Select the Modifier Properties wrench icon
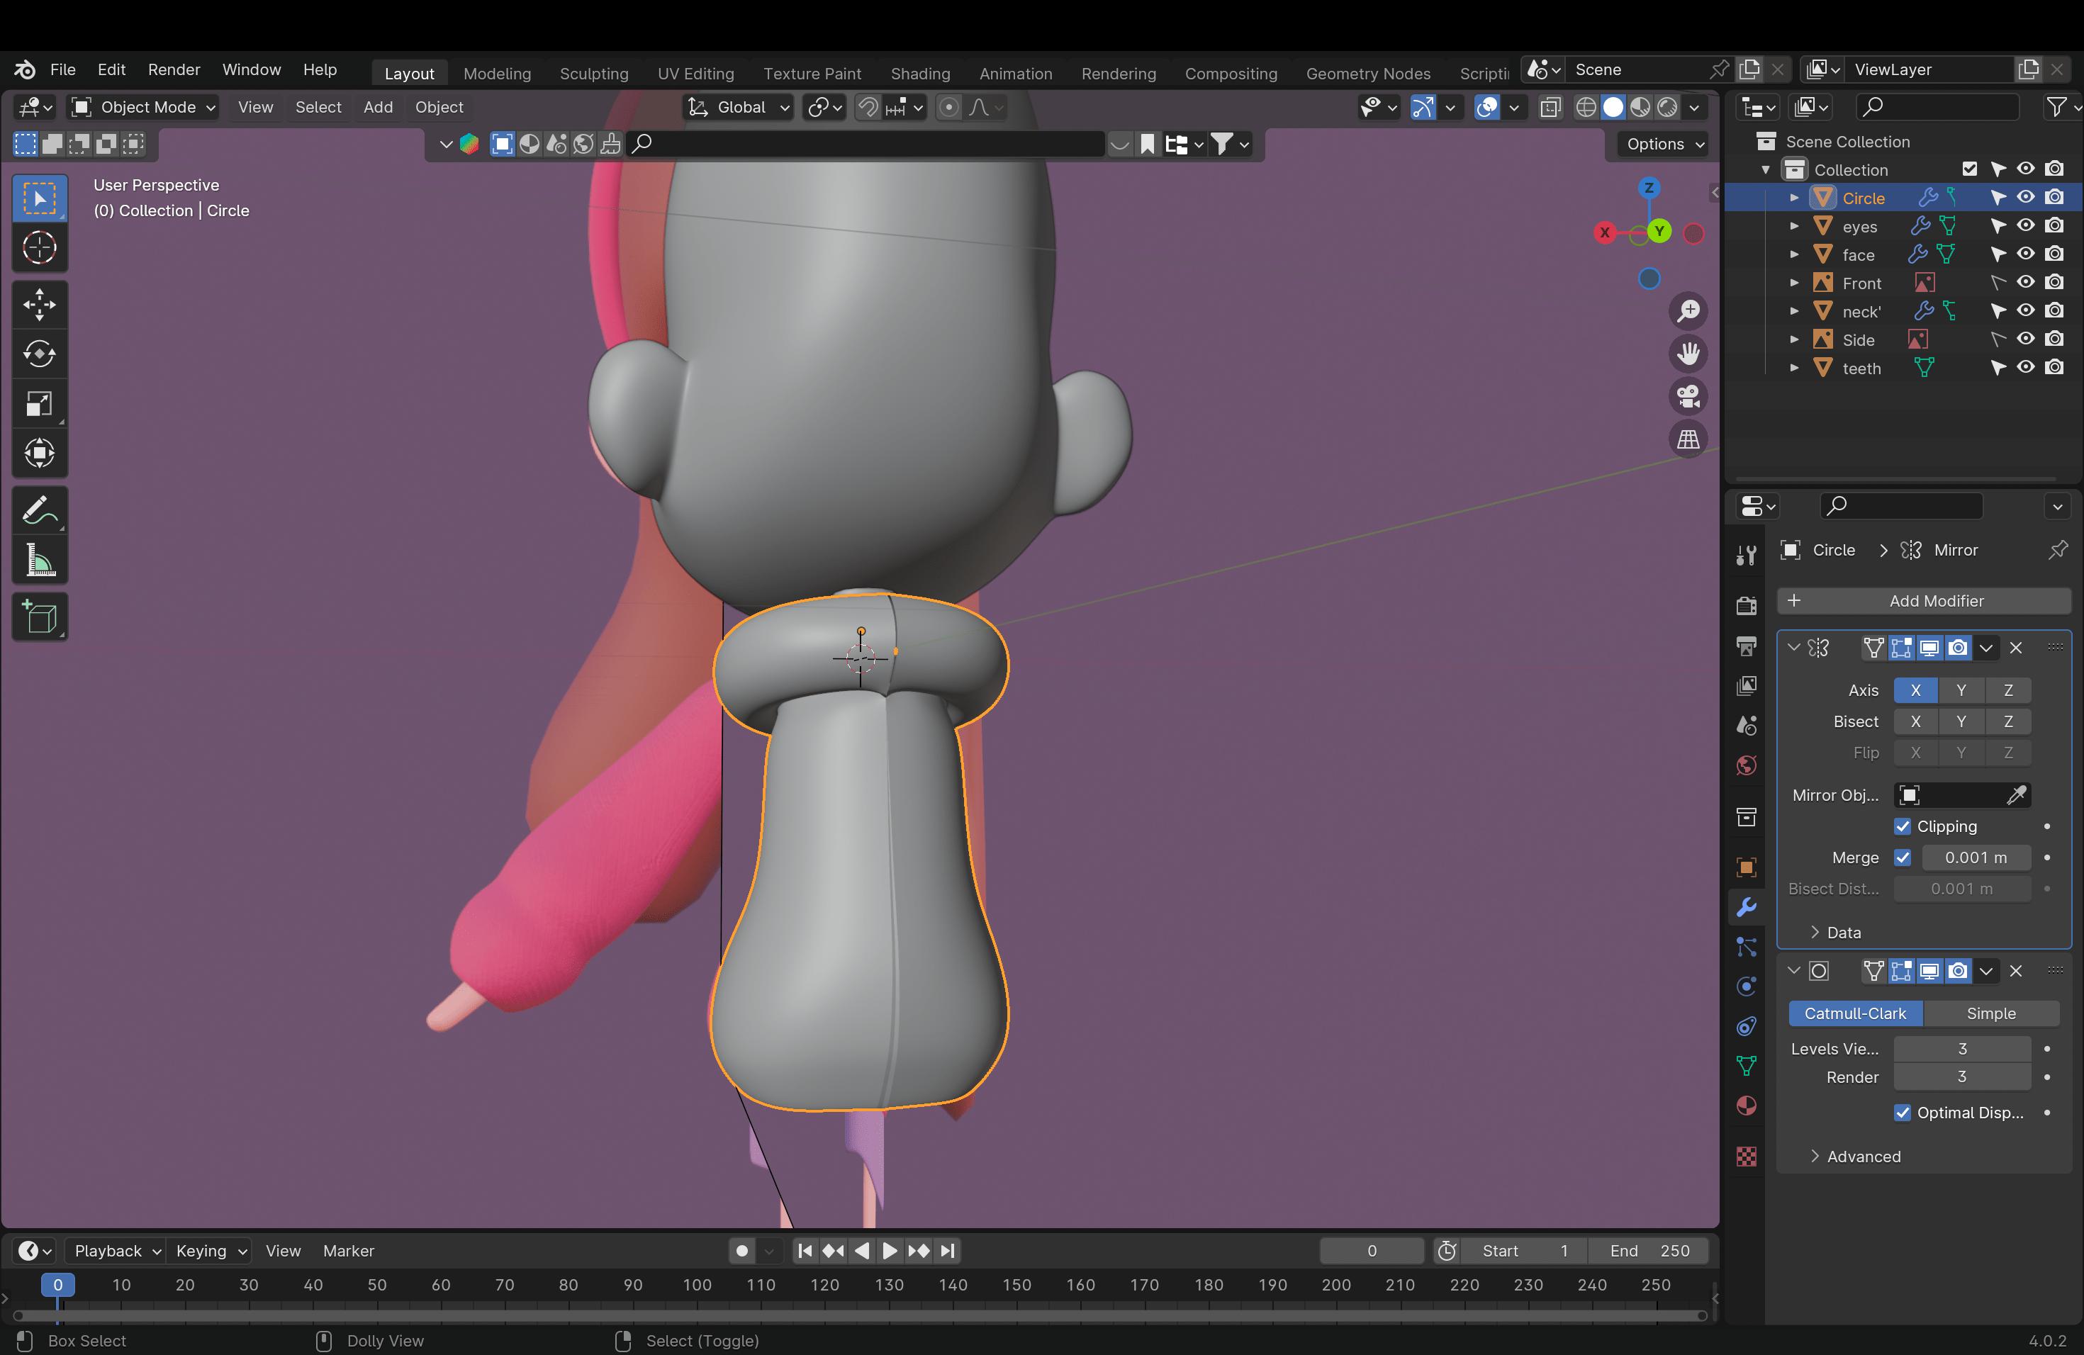This screenshot has width=2084, height=1355. (x=1748, y=909)
